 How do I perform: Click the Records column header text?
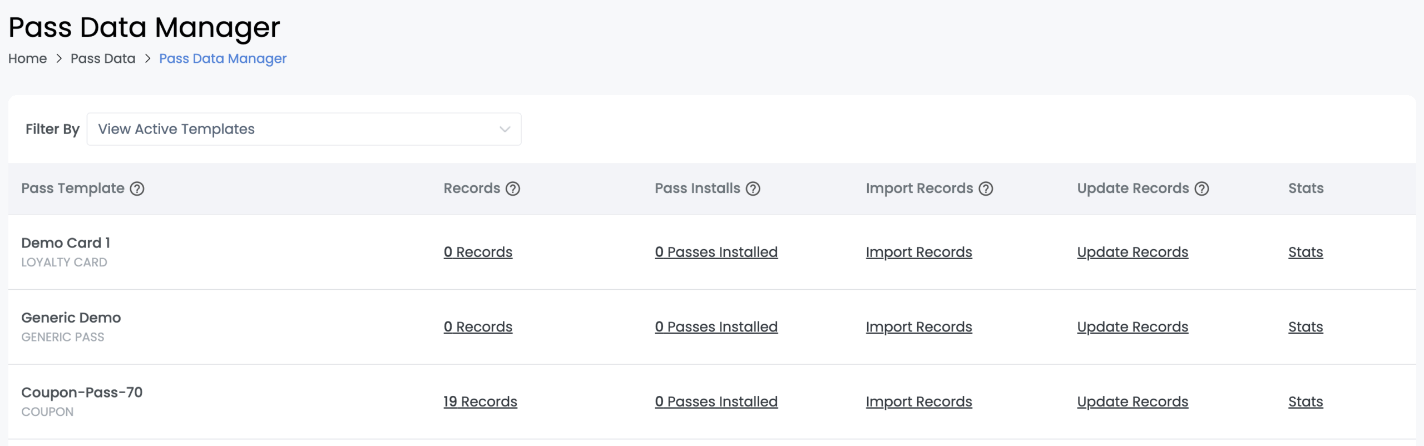(x=472, y=189)
